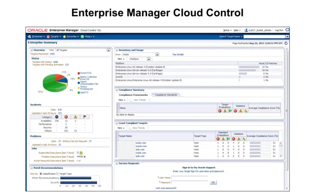
Task: Click the Search Target Name text field
Action: [264, 36]
